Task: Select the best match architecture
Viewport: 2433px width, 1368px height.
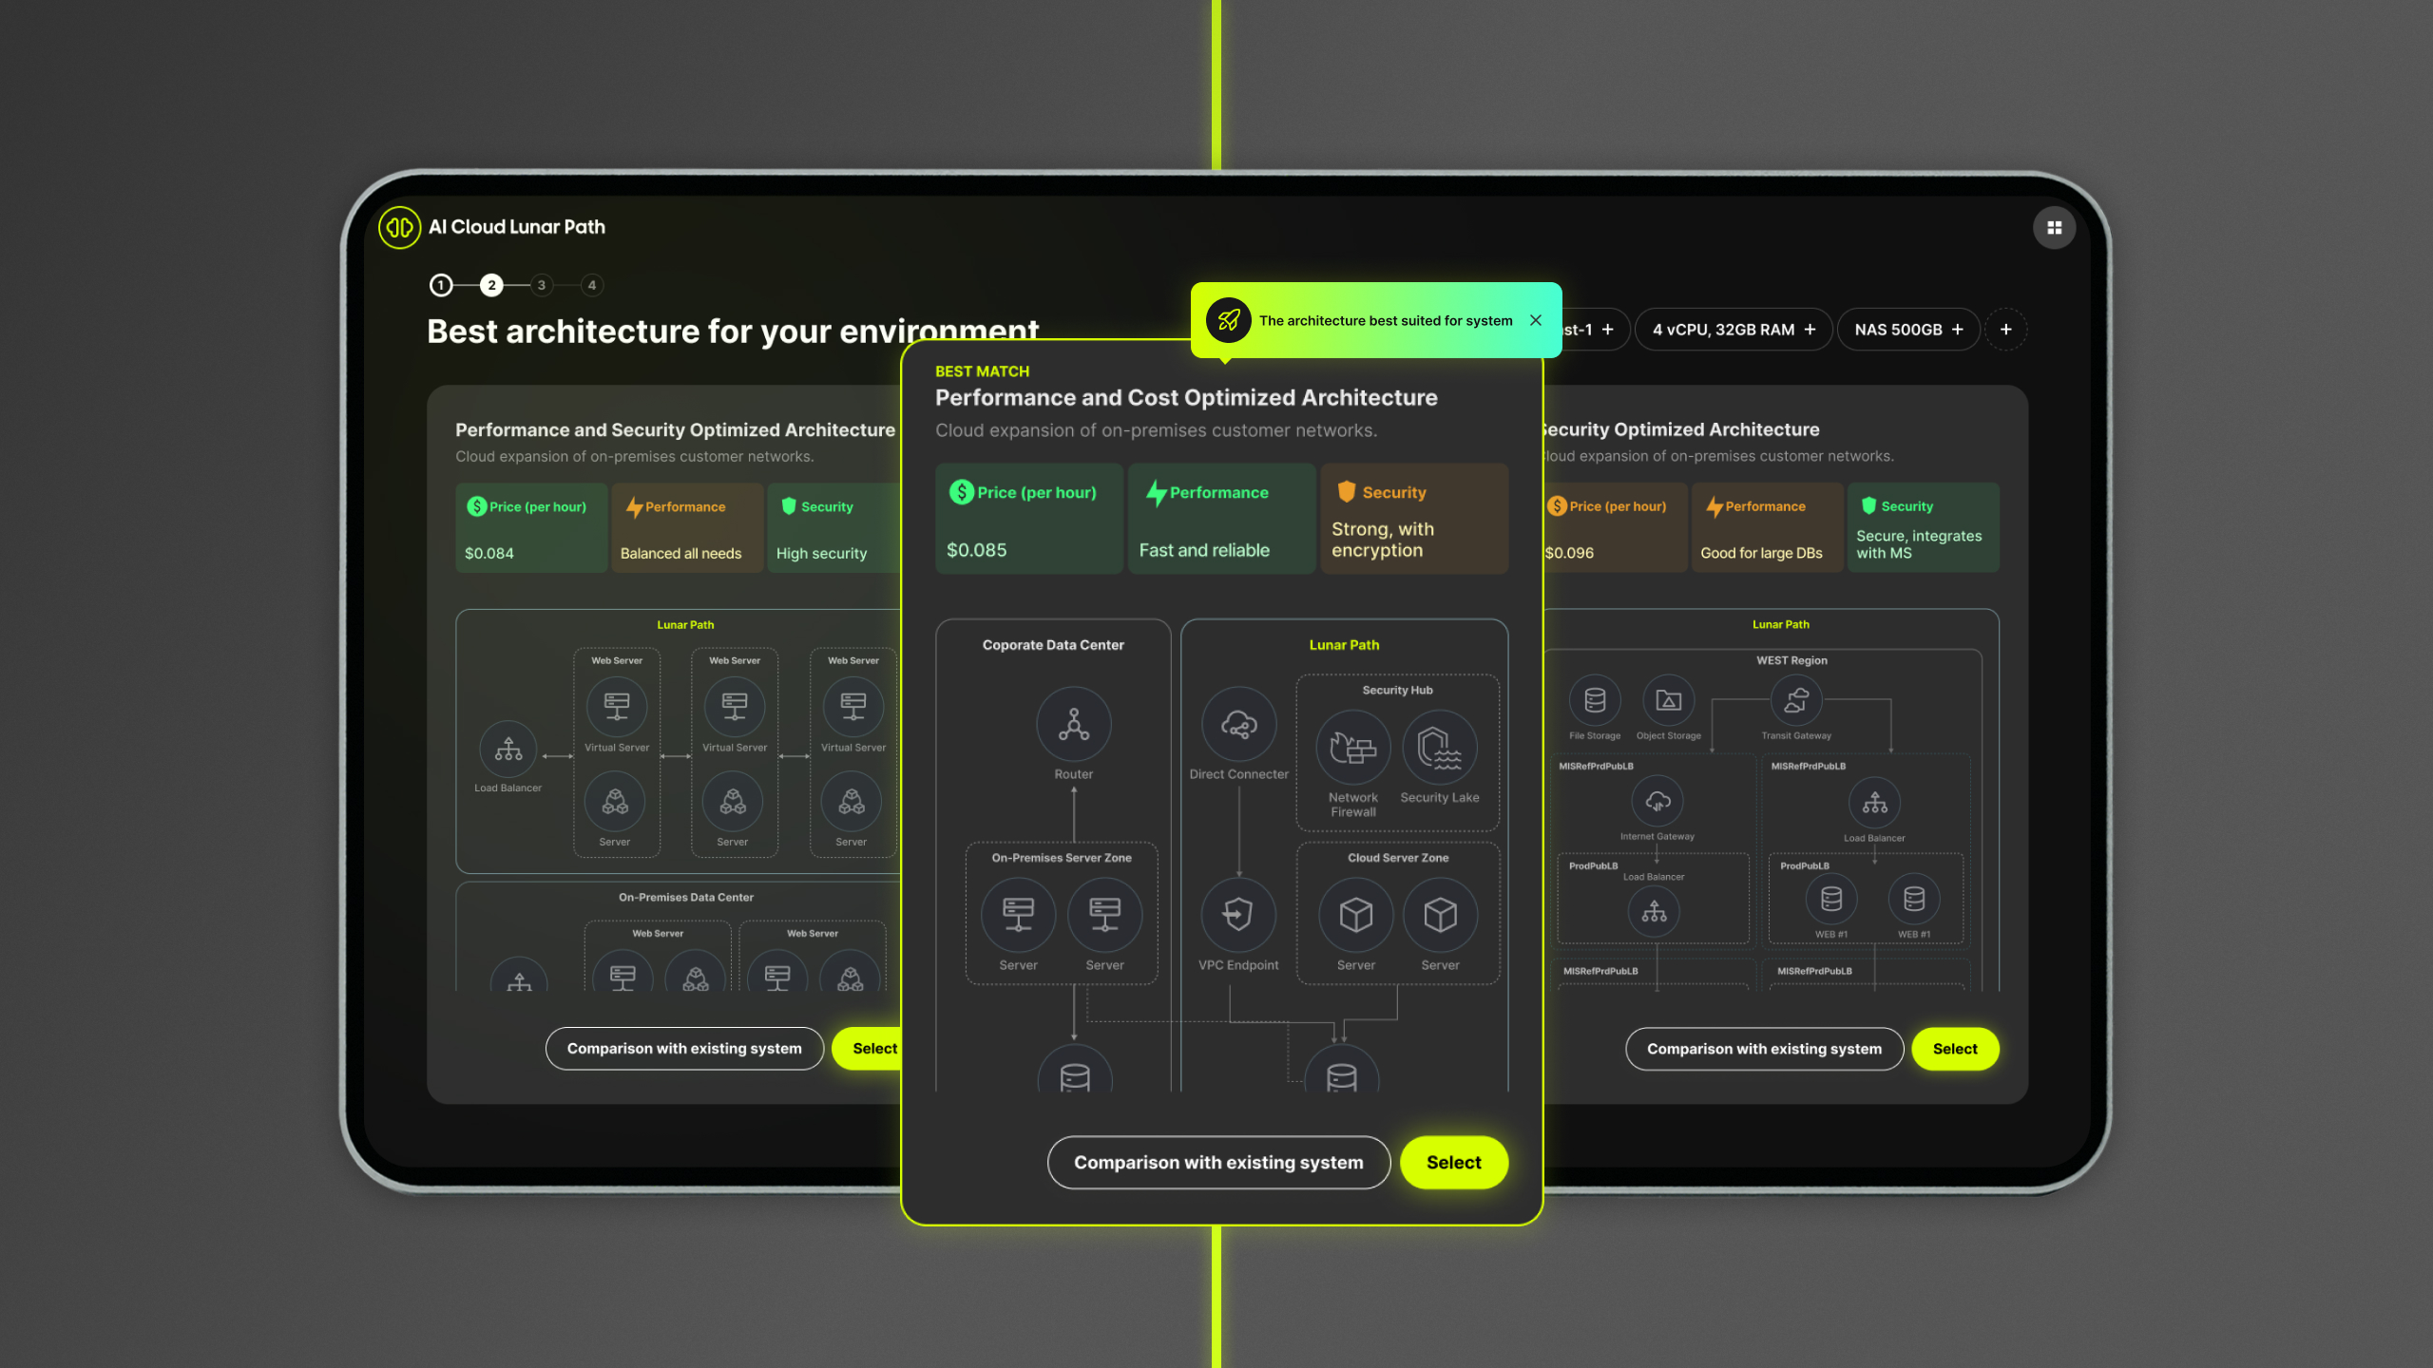Action: coord(1453,1162)
